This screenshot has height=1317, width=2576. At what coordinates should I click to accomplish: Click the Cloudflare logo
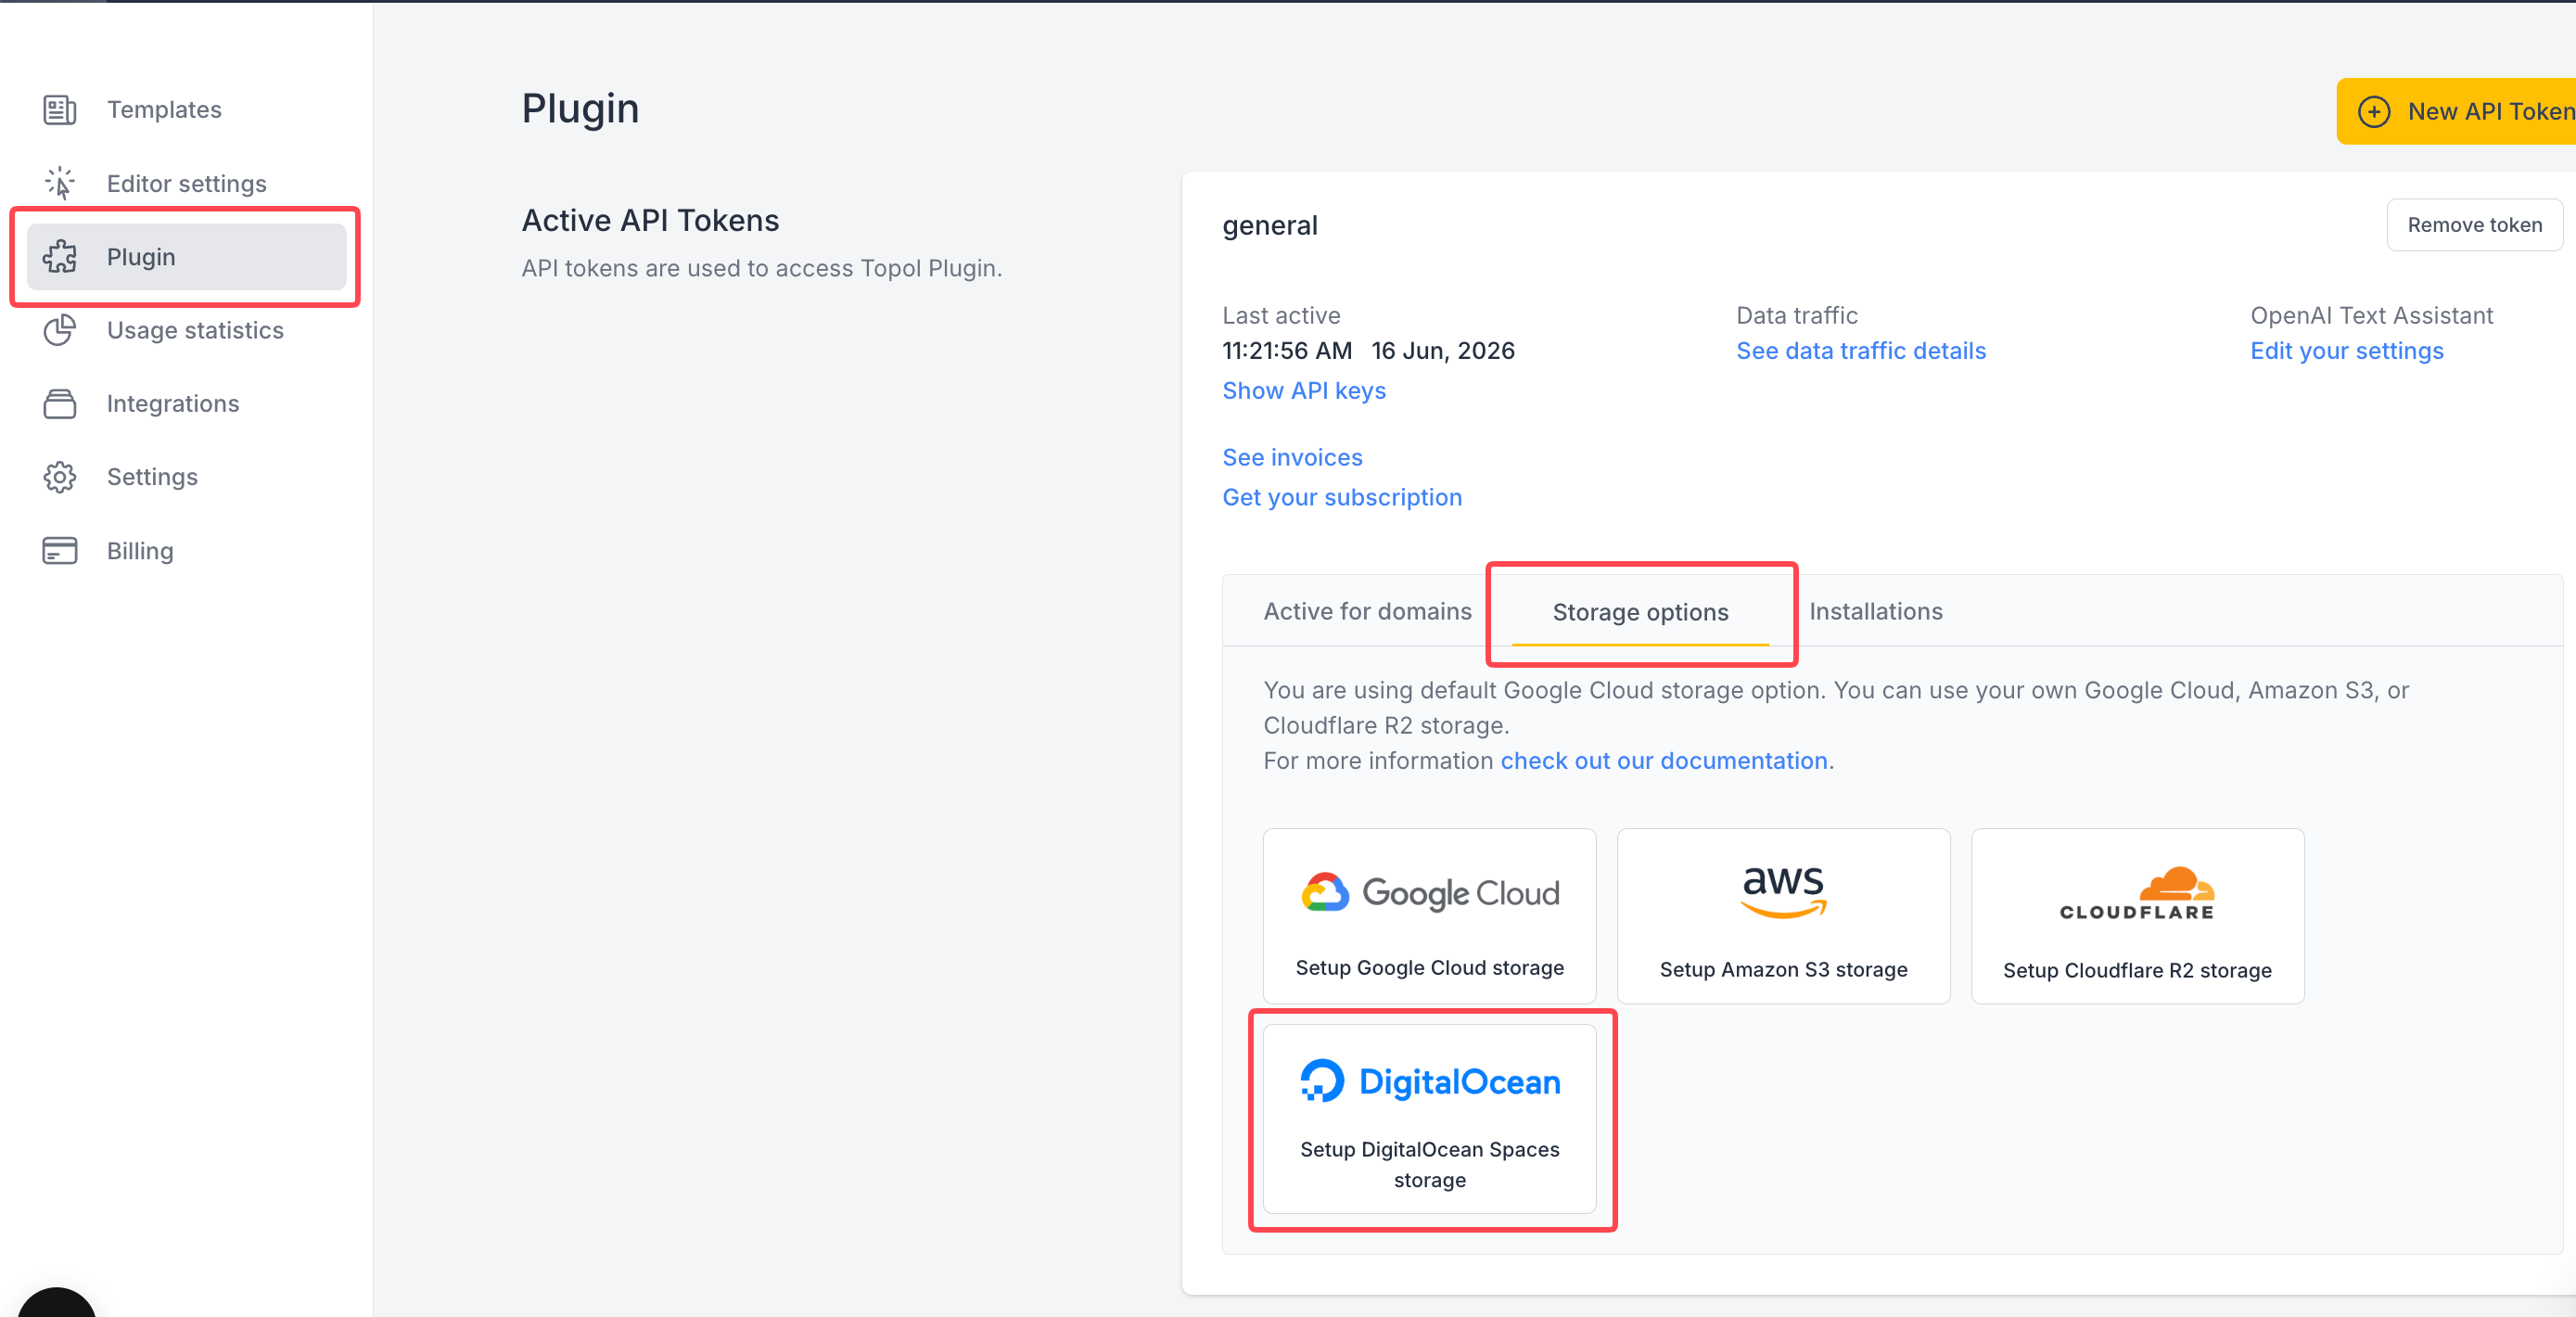coord(2137,893)
